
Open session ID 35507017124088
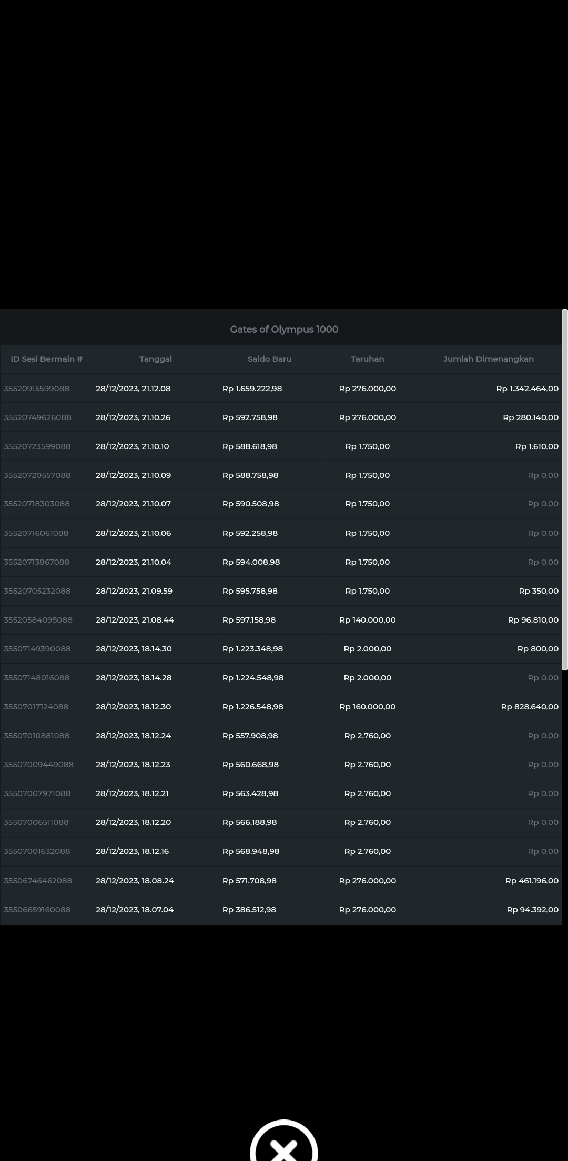[36, 707]
